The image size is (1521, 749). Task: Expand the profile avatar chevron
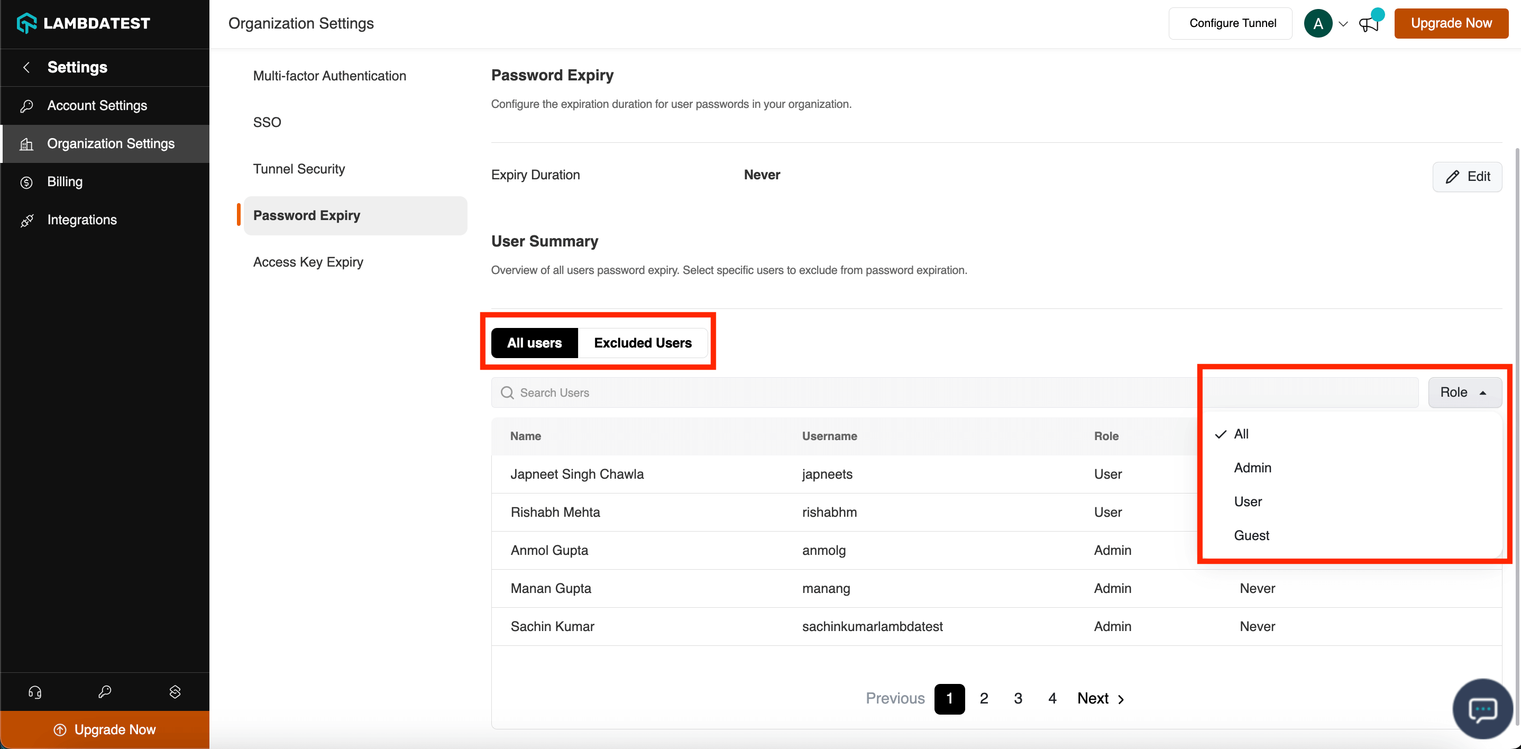pyautogui.click(x=1343, y=24)
